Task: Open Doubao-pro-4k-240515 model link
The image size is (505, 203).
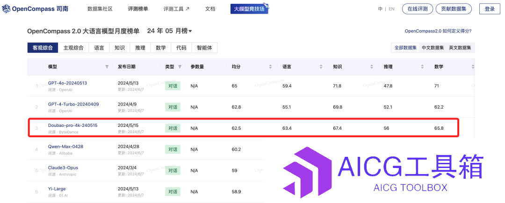Action: [x=72, y=125]
